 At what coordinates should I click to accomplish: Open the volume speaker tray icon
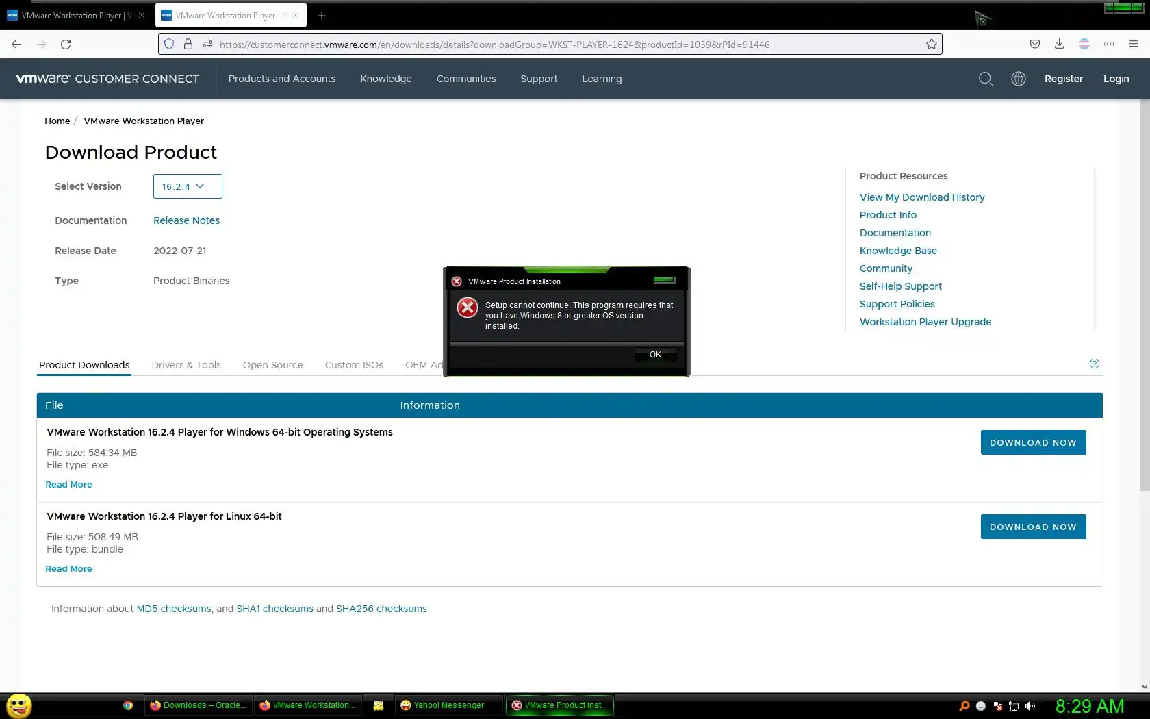pyautogui.click(x=1030, y=706)
